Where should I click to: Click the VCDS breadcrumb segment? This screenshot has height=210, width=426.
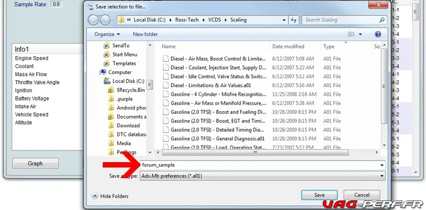click(x=215, y=20)
